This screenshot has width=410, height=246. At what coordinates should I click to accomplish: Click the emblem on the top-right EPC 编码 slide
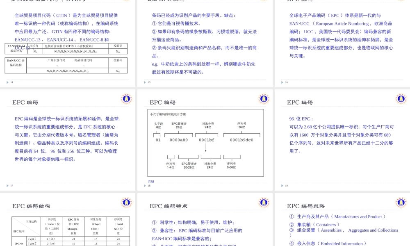click(401, 98)
